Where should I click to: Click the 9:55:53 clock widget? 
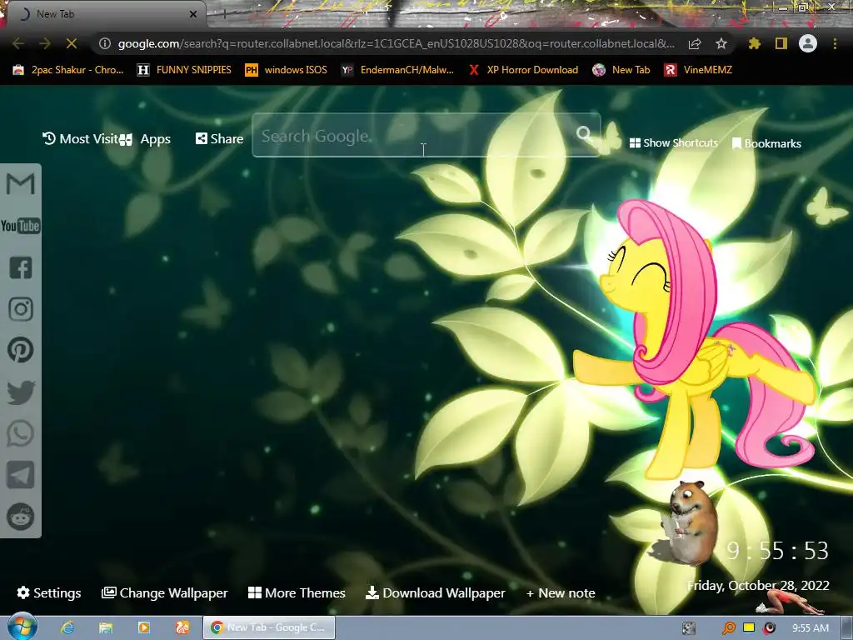(778, 551)
